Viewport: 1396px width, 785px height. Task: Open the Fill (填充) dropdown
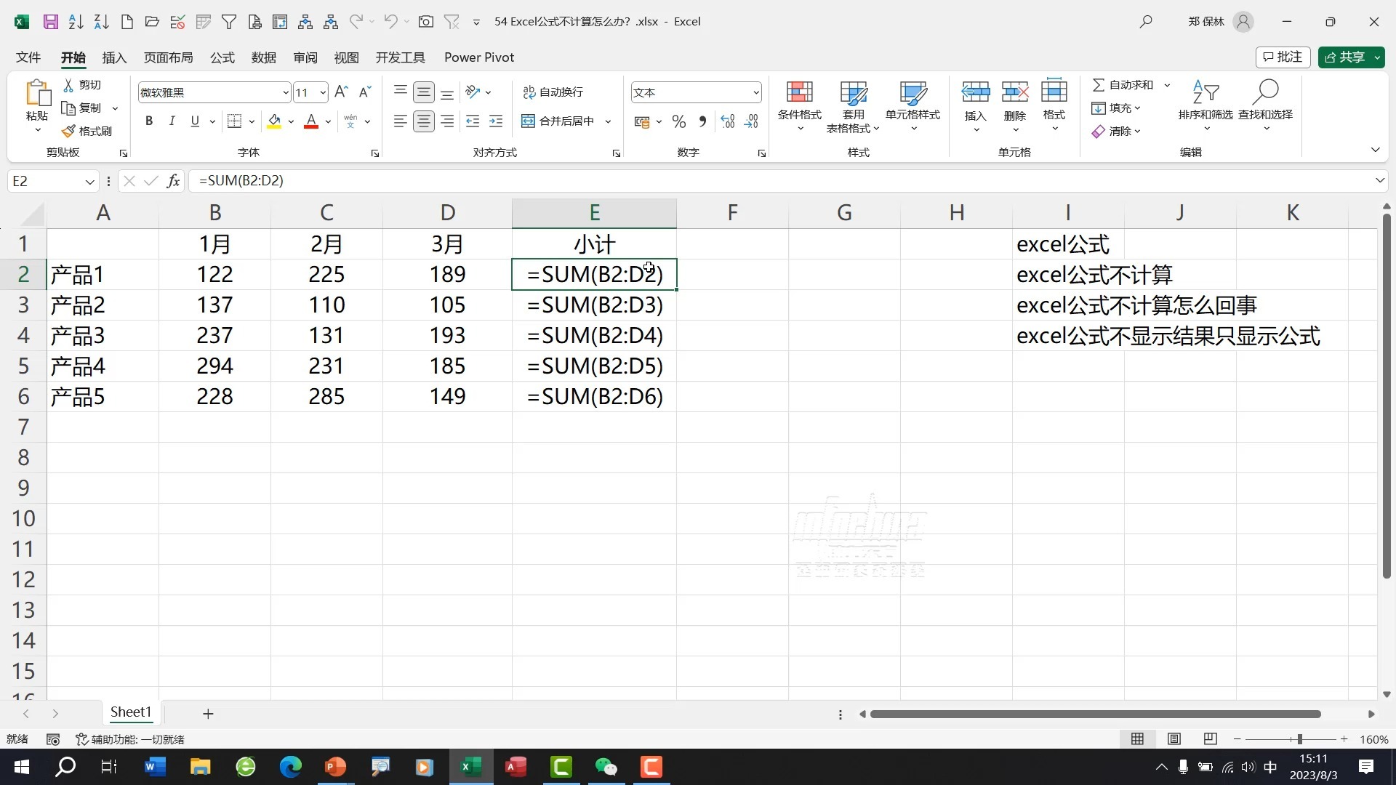[x=1115, y=108]
